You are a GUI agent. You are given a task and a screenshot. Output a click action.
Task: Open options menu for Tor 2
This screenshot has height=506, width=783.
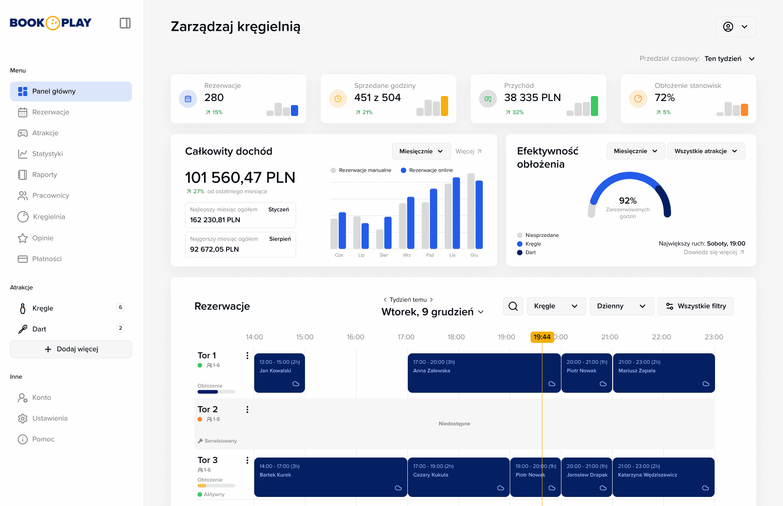[247, 409]
